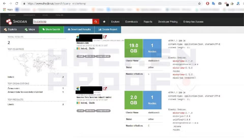Go to Shodan home via house icon

coord(104,22)
